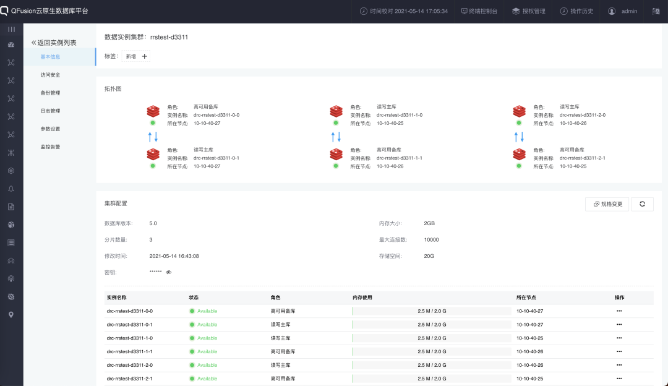The image size is (668, 386).
Task: Click the plus icon to add tag
Action: pos(144,56)
